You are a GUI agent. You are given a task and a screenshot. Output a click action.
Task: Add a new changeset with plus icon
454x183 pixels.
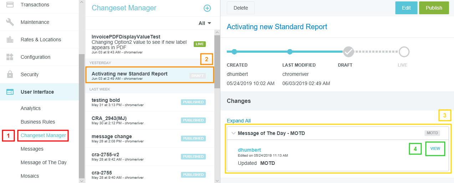207,8
